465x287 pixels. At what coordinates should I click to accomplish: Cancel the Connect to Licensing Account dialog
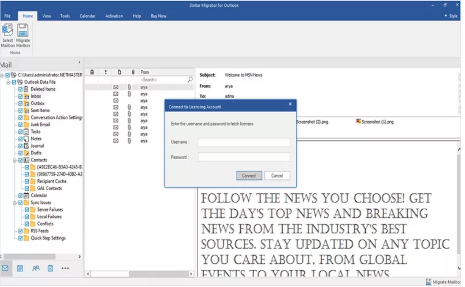(277, 176)
